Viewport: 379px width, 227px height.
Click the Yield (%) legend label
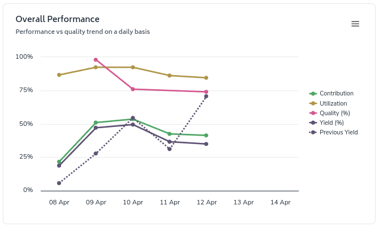pos(331,123)
